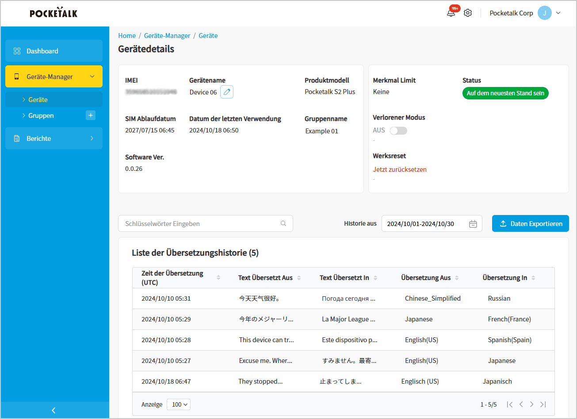Click the Geräte-Manager device icon

pos(17,76)
